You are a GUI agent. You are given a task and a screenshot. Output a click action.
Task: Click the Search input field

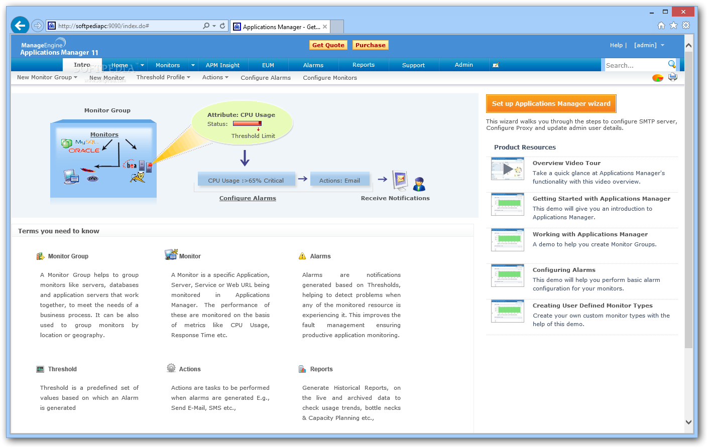pos(635,65)
